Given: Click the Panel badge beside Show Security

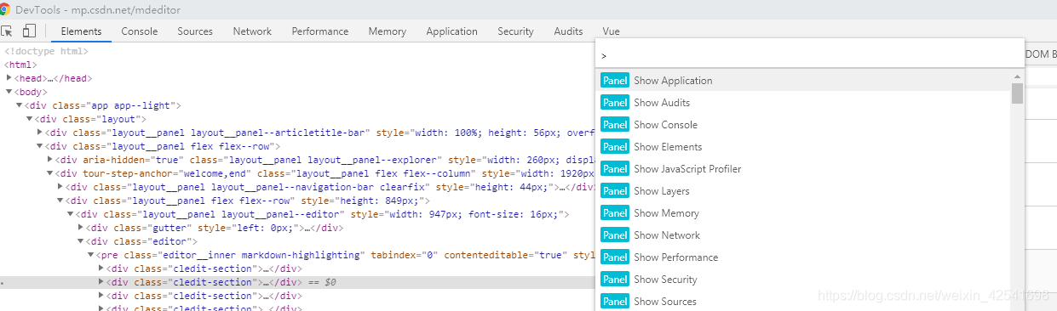Looking at the screenshot, I should tap(615, 280).
